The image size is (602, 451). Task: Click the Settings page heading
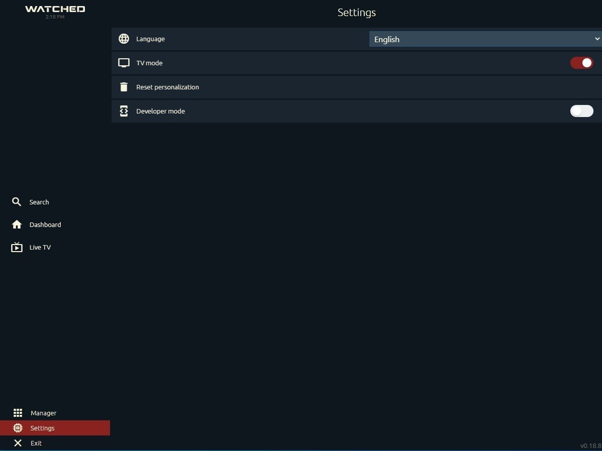coord(357,13)
